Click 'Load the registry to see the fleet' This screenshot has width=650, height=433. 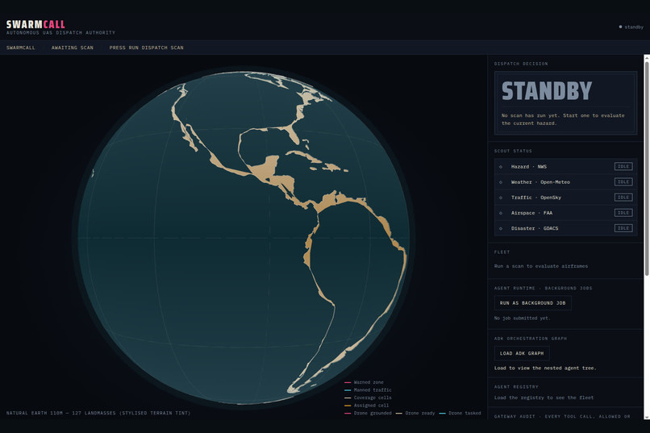click(544, 398)
